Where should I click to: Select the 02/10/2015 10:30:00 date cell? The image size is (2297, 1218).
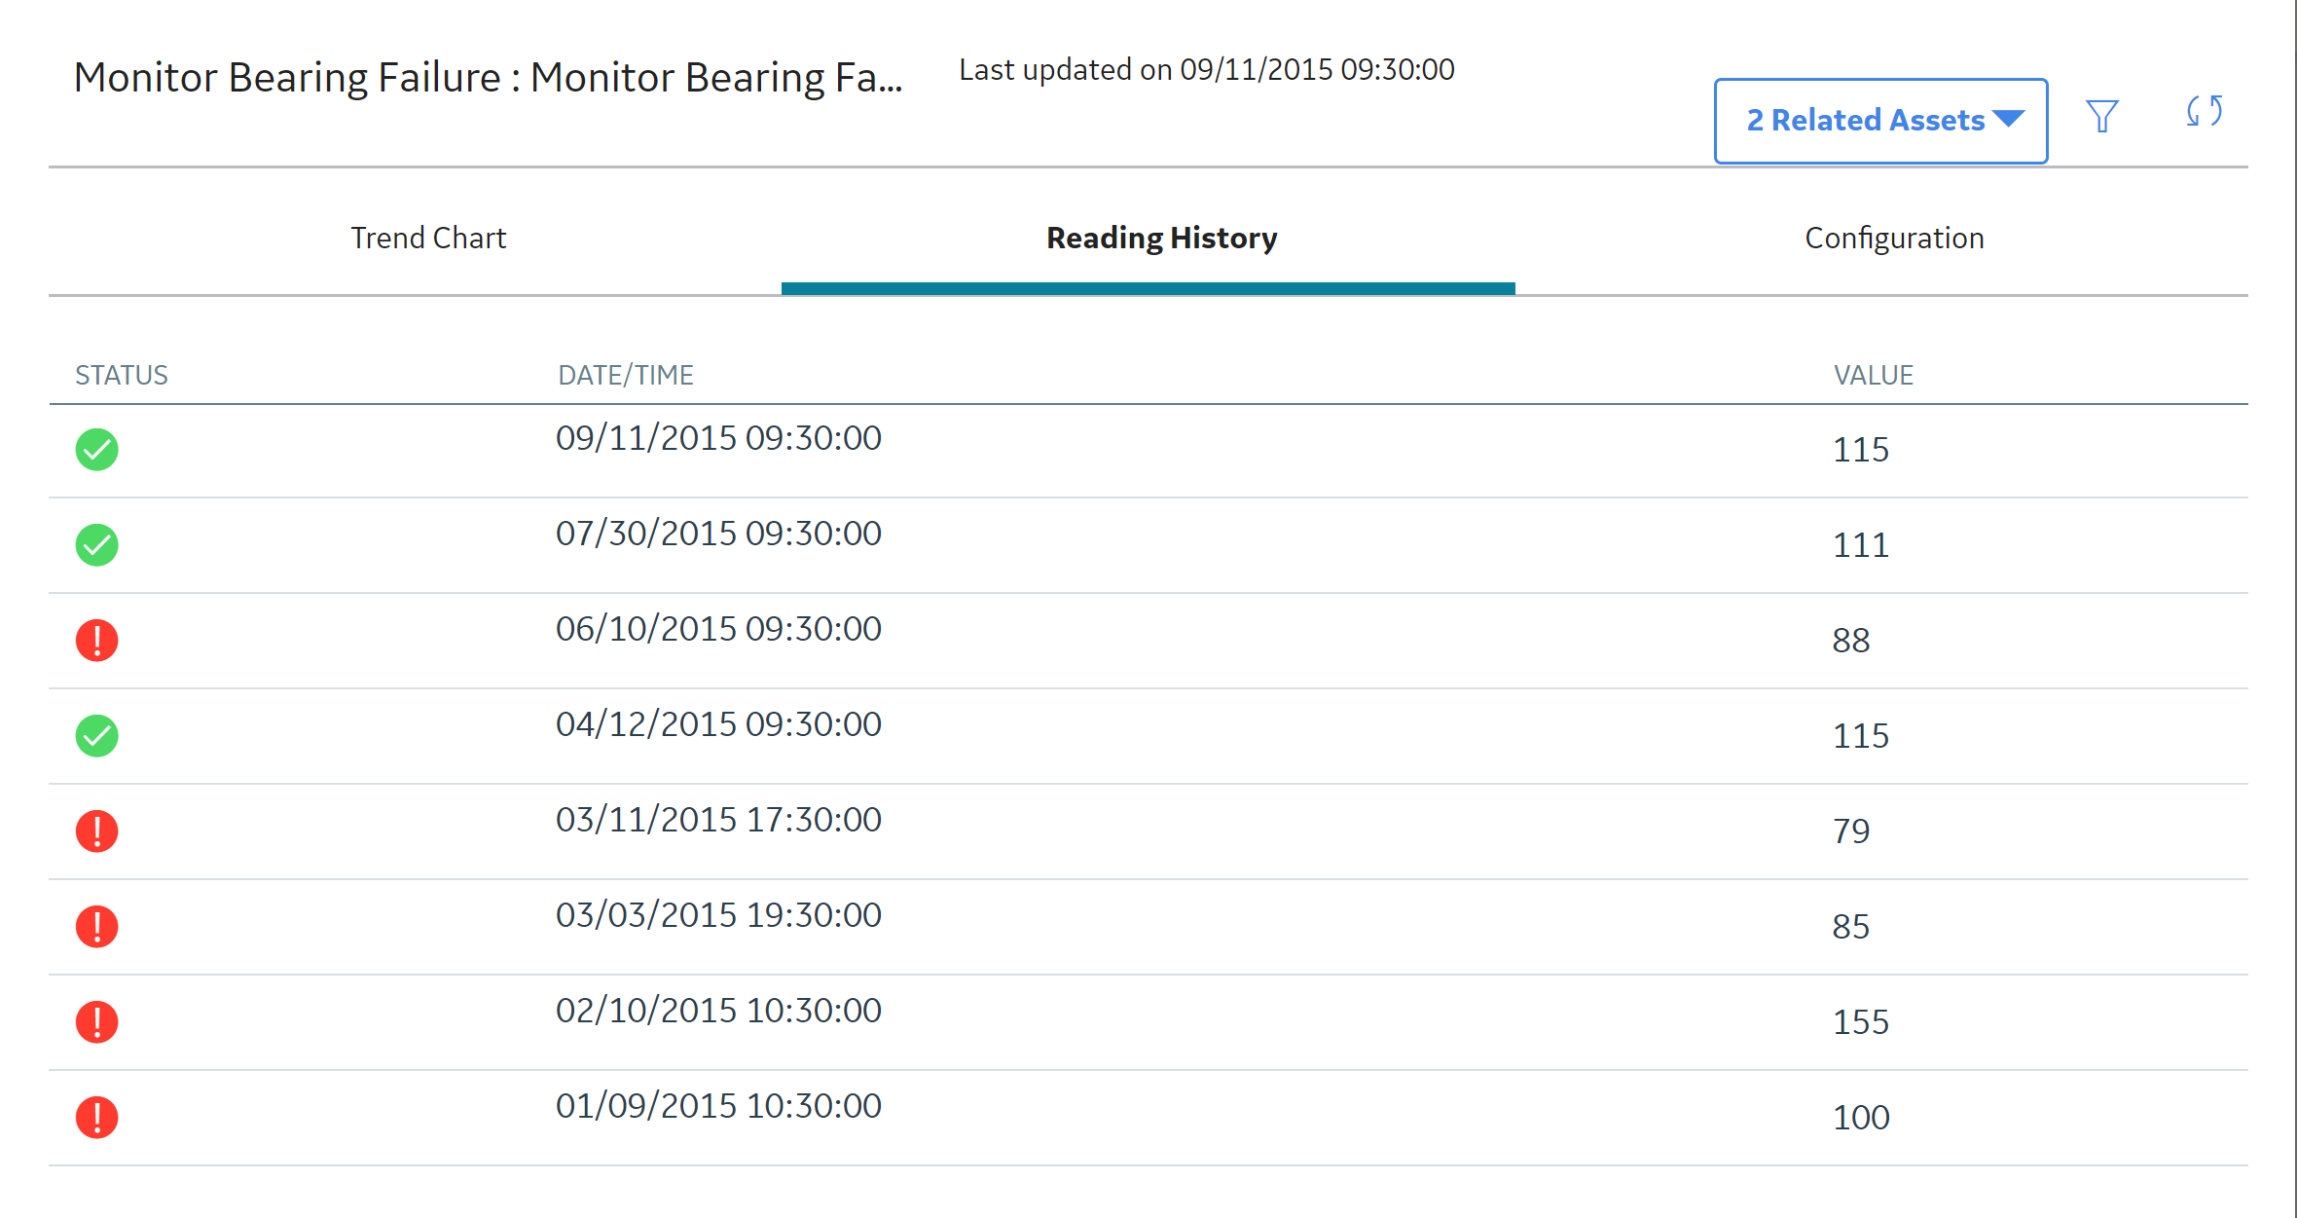tap(718, 1011)
